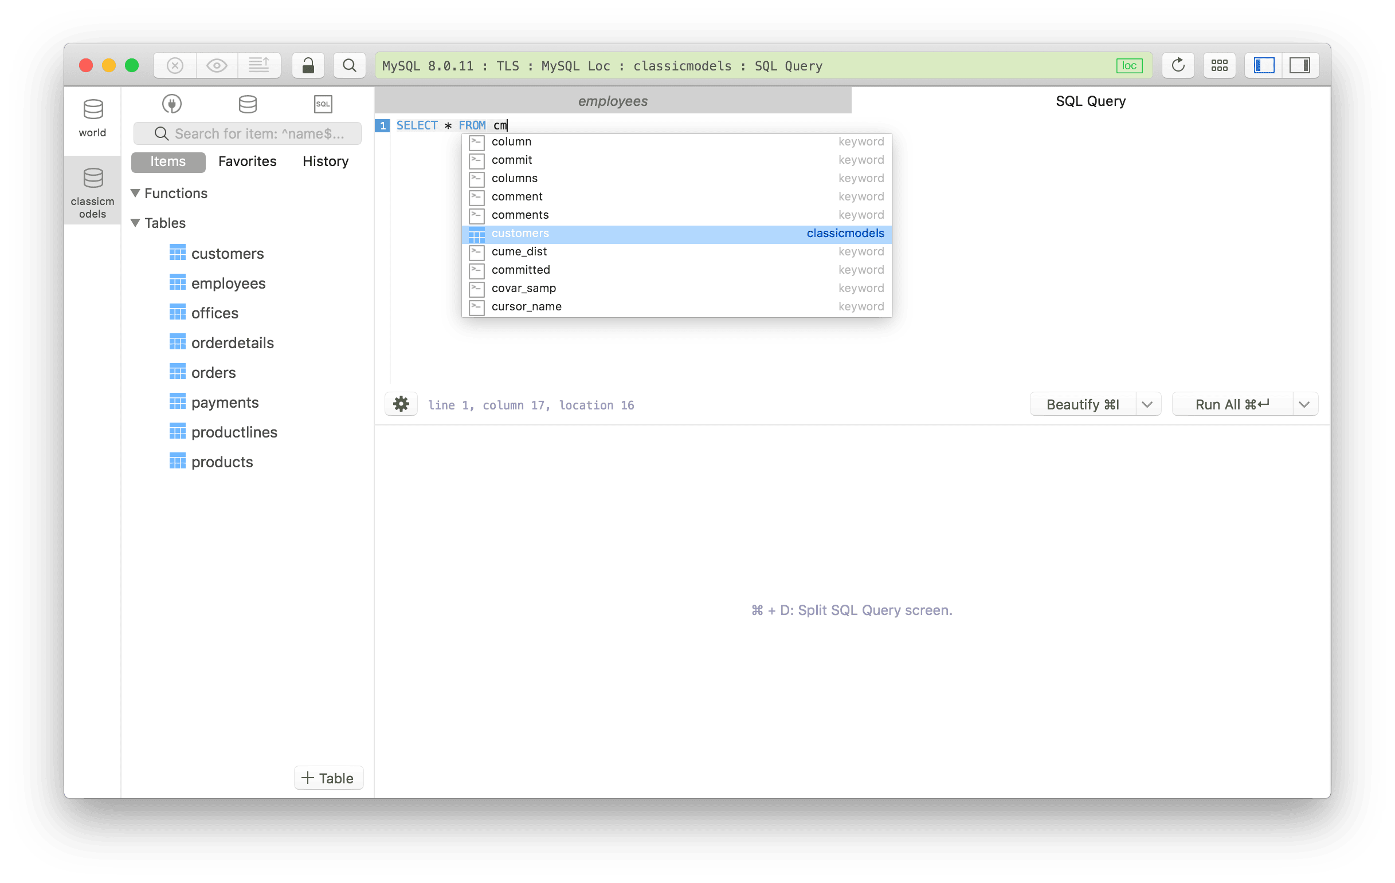The height and width of the screenshot is (883, 1395).
Task: Switch to the SQL Query tab
Action: pyautogui.click(x=1091, y=101)
